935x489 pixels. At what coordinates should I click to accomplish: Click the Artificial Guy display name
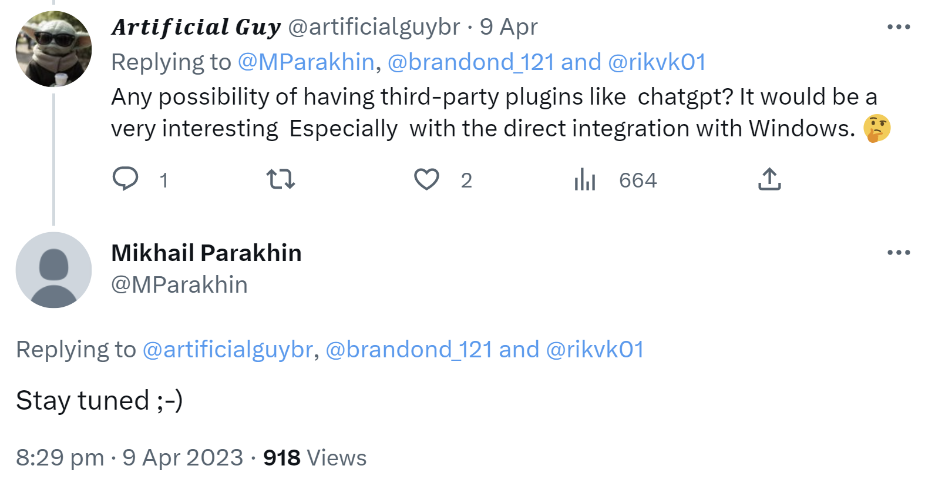[195, 26]
